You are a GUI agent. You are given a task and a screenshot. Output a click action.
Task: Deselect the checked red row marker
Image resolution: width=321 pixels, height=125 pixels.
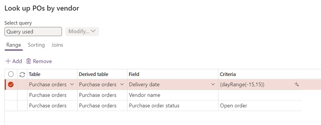11,84
